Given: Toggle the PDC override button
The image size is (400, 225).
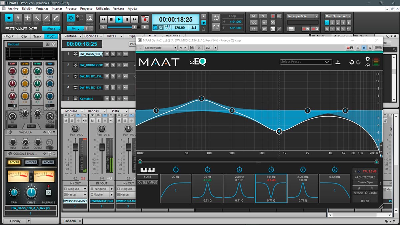Looking at the screenshot, I should click(254, 23).
